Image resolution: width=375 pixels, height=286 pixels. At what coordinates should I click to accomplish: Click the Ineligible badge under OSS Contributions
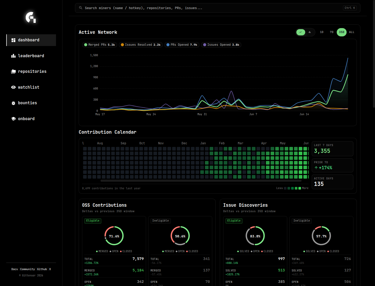pos(160,221)
